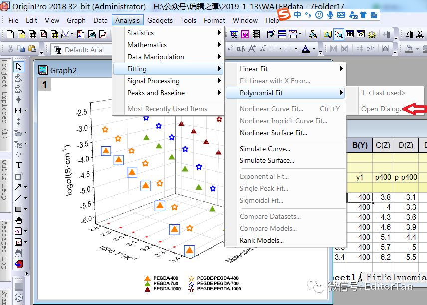Select Rank Models... option
This screenshot has height=305, width=427.
point(285,240)
